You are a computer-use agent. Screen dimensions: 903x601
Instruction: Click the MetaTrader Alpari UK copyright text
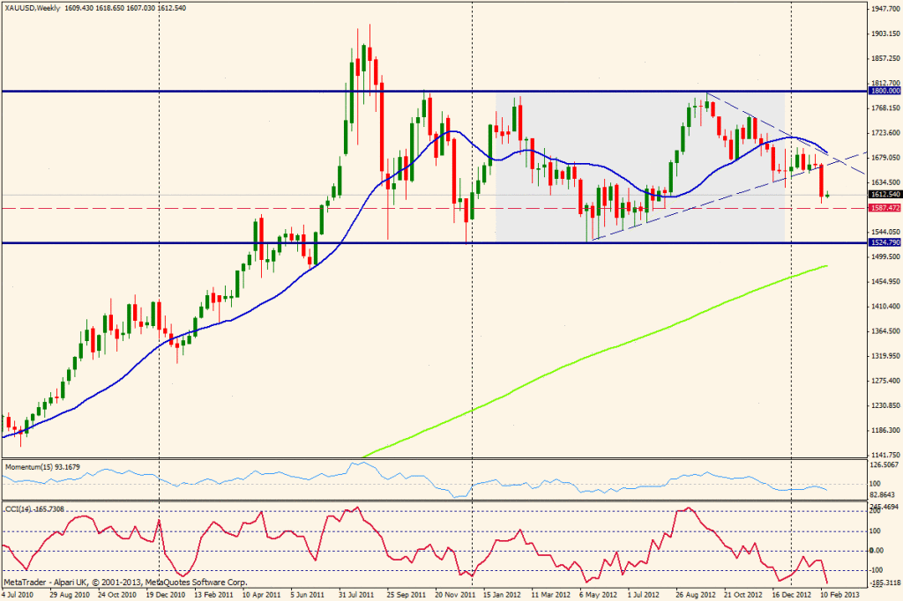point(123,582)
